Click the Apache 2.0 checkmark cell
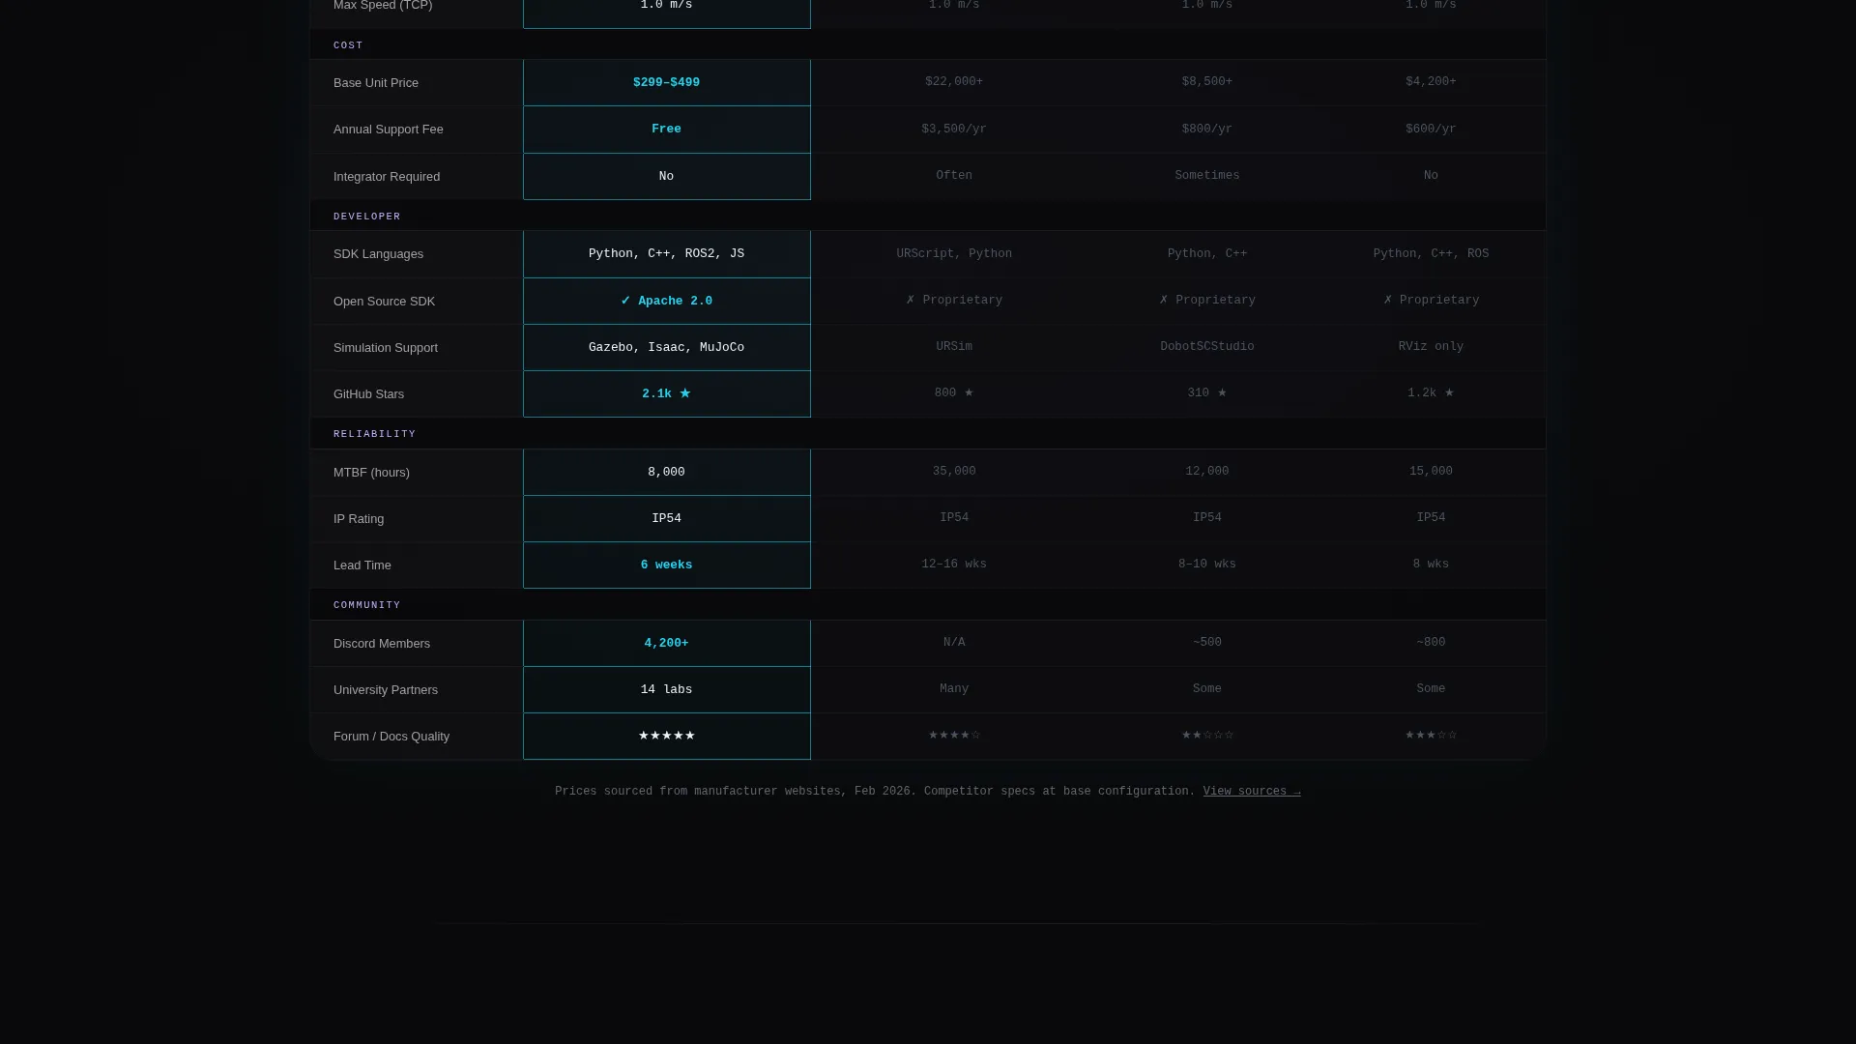The image size is (1856, 1044). [666, 301]
